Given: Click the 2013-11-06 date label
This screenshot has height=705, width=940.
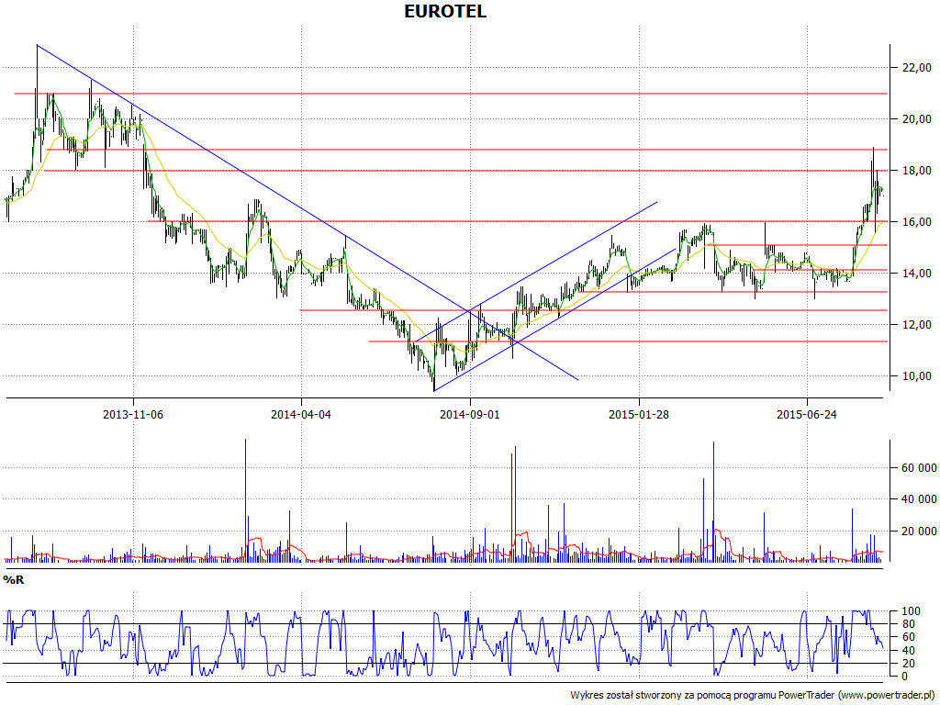Looking at the screenshot, I should tap(133, 414).
